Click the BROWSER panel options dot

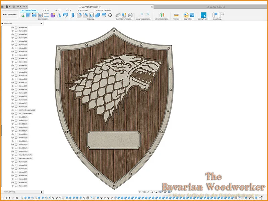click(41, 23)
